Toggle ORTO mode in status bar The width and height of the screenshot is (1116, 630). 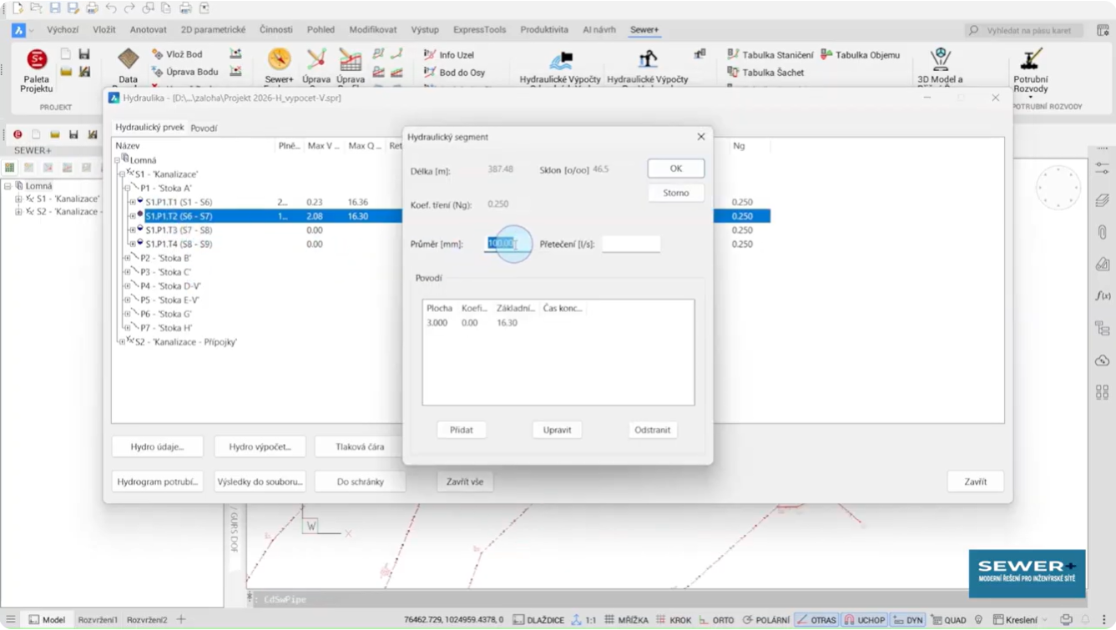tap(716, 620)
